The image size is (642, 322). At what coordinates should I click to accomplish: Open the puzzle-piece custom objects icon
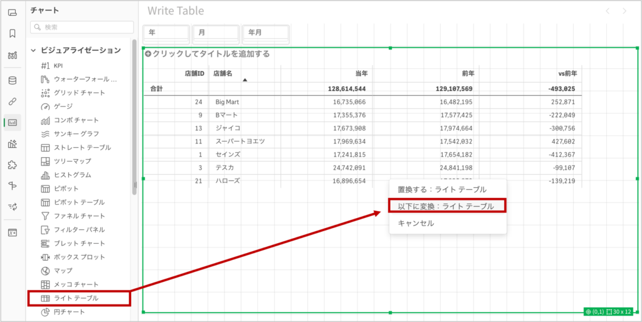click(x=13, y=165)
